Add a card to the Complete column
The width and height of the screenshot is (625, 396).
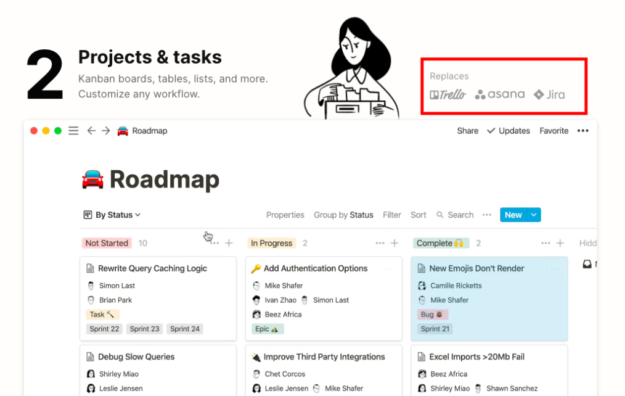click(x=560, y=243)
